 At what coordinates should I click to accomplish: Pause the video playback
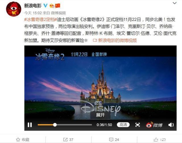point(30,125)
